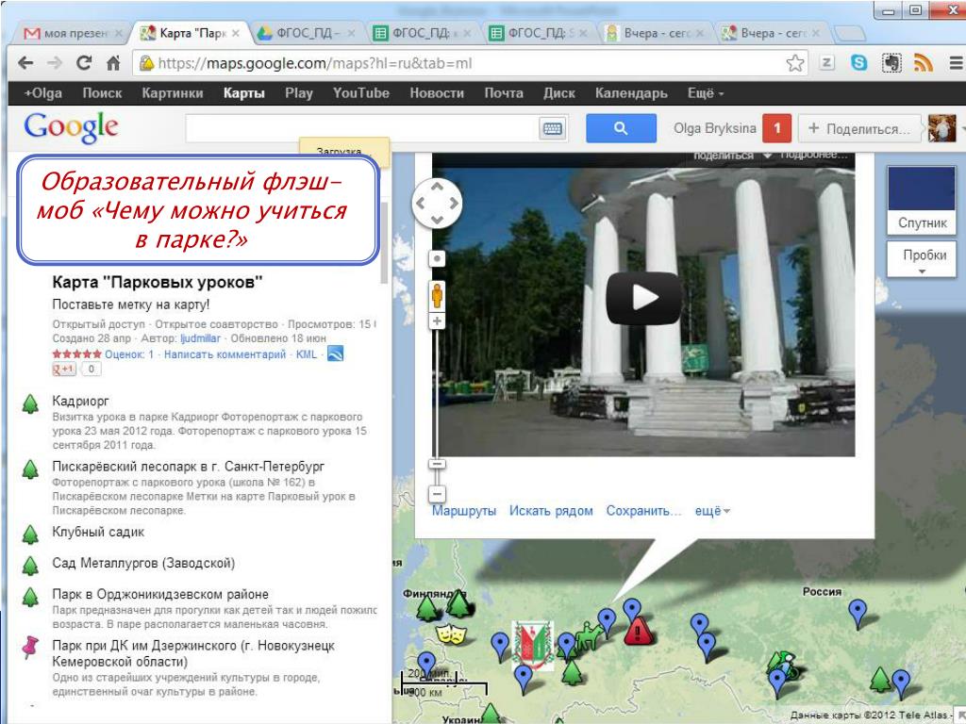Screen dimensions: 966x724
Task: Pan the map left with the arrow control
Action: [420, 203]
